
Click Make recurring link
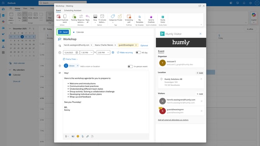point(125,52)
